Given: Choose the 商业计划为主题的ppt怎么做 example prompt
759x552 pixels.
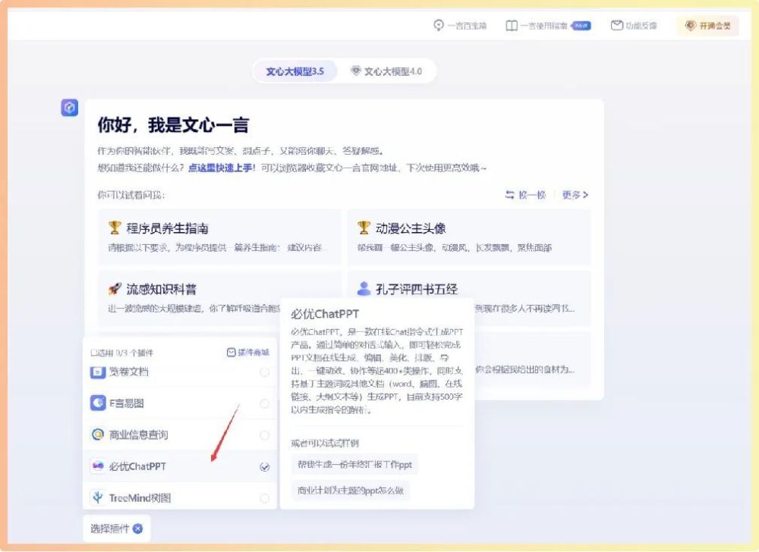Looking at the screenshot, I should click(351, 490).
